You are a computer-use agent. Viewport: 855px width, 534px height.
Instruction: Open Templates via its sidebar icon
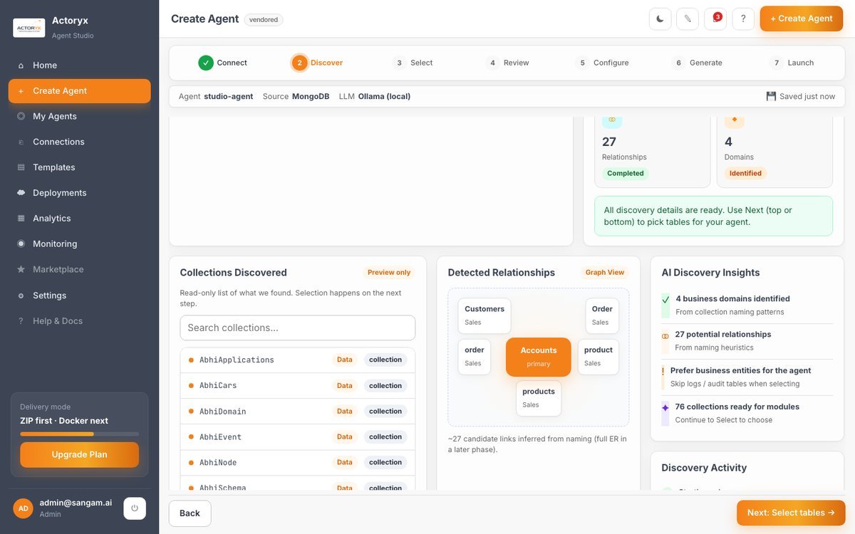point(21,167)
